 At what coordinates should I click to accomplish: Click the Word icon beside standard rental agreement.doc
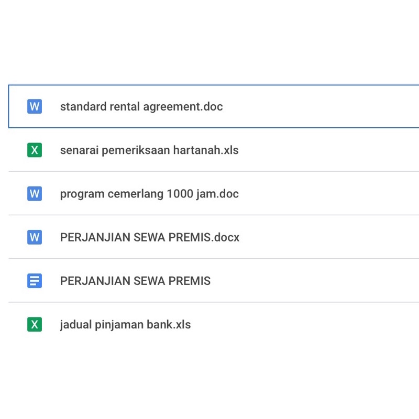[x=35, y=106]
